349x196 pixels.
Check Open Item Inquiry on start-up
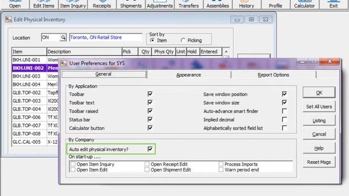[73, 164]
